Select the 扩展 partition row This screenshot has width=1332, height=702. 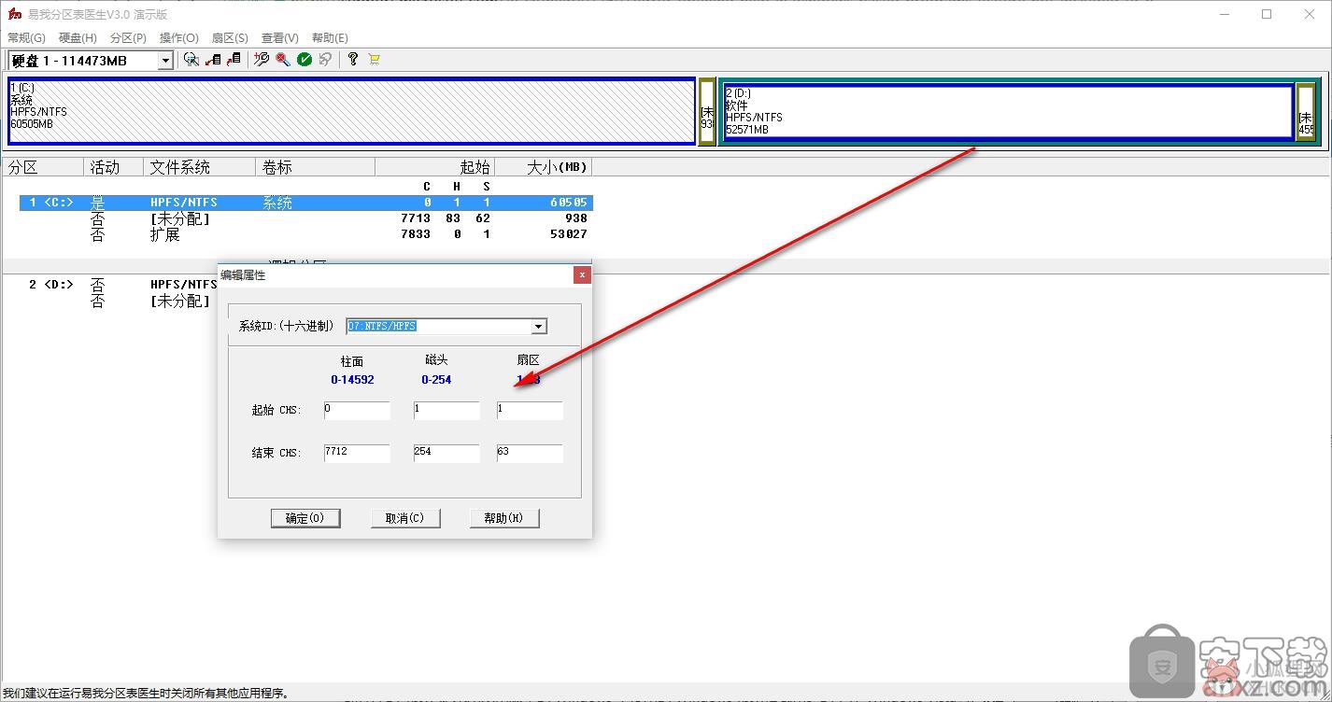306,234
